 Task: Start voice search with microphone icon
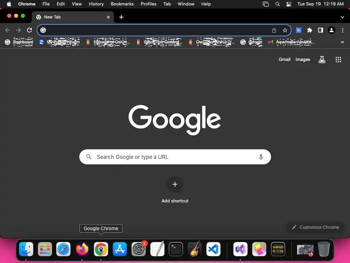(x=261, y=157)
